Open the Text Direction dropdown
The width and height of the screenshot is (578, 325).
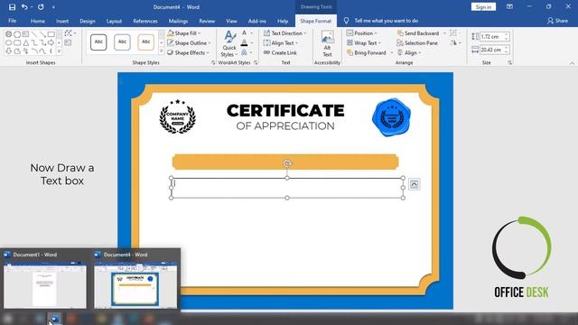pos(285,33)
